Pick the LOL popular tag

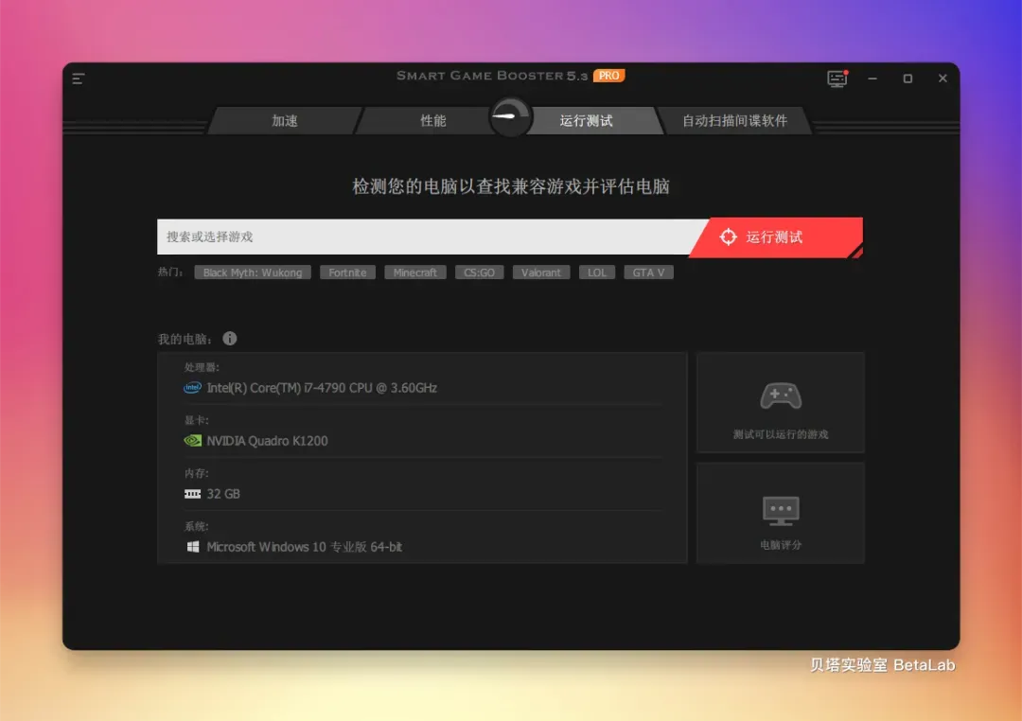[x=597, y=273]
